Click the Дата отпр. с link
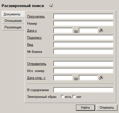119x113 pixels. 36,78
